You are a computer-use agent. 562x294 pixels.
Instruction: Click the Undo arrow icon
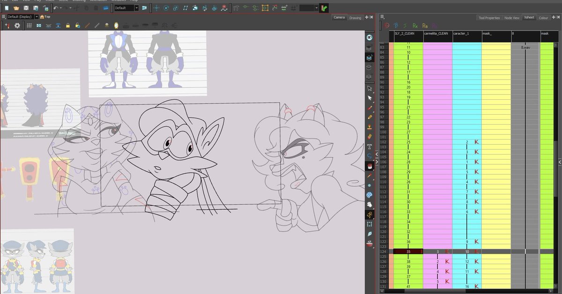coord(56,8)
